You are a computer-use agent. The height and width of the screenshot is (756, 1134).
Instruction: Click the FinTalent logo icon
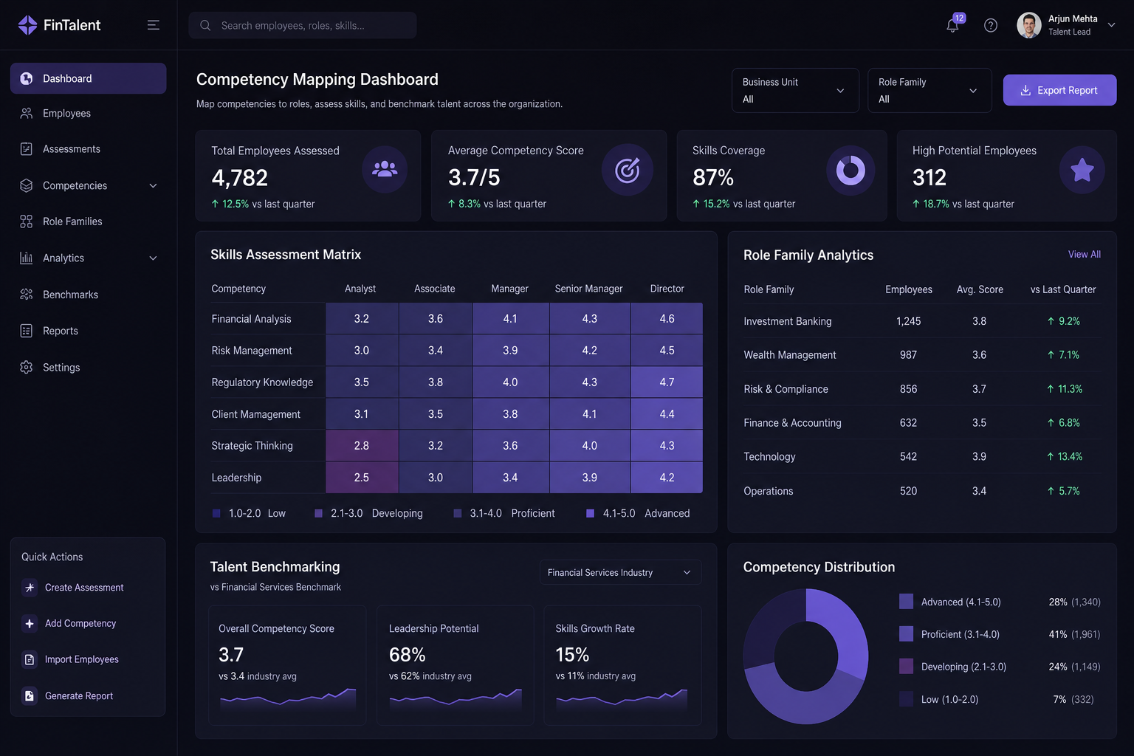tap(27, 25)
